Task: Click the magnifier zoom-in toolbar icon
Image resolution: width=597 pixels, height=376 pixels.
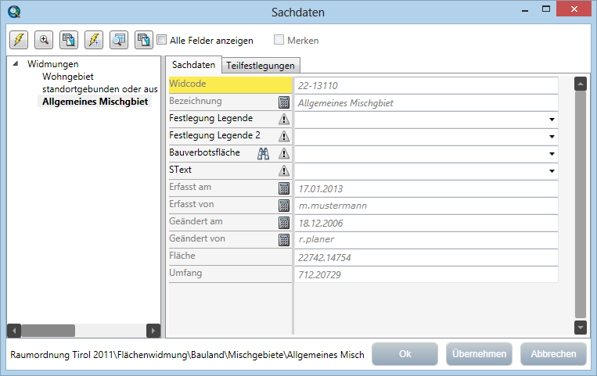Action: 44,40
